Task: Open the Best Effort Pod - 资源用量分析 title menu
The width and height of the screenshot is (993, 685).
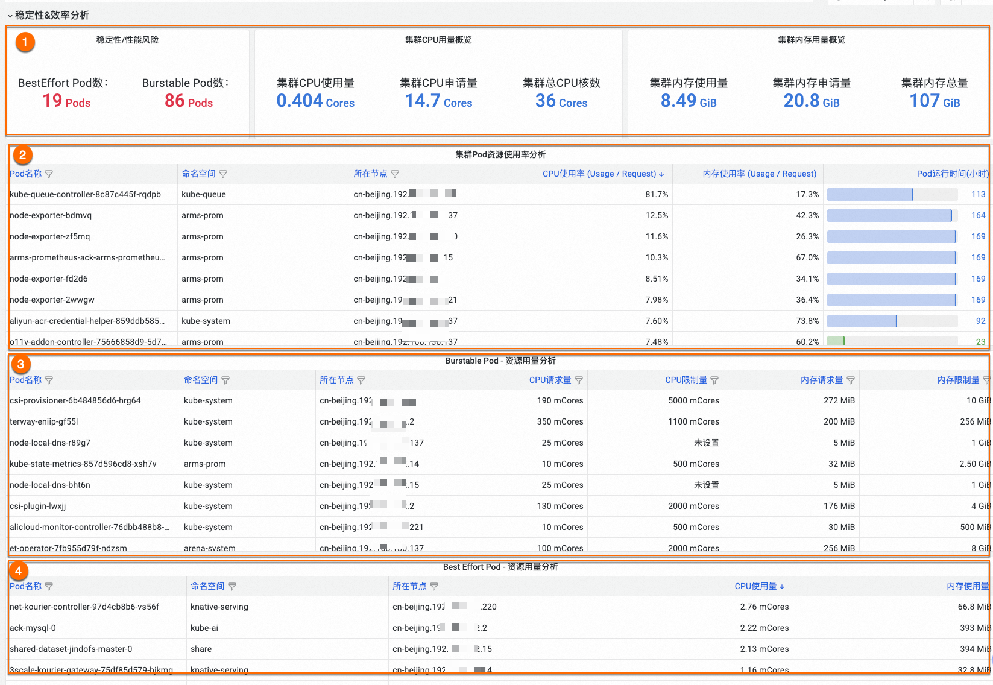Action: [500, 567]
